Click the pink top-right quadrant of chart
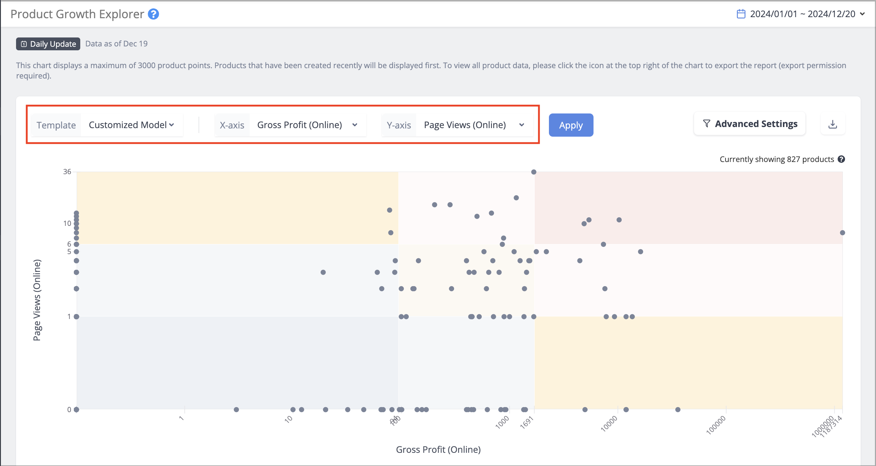 (x=688, y=208)
